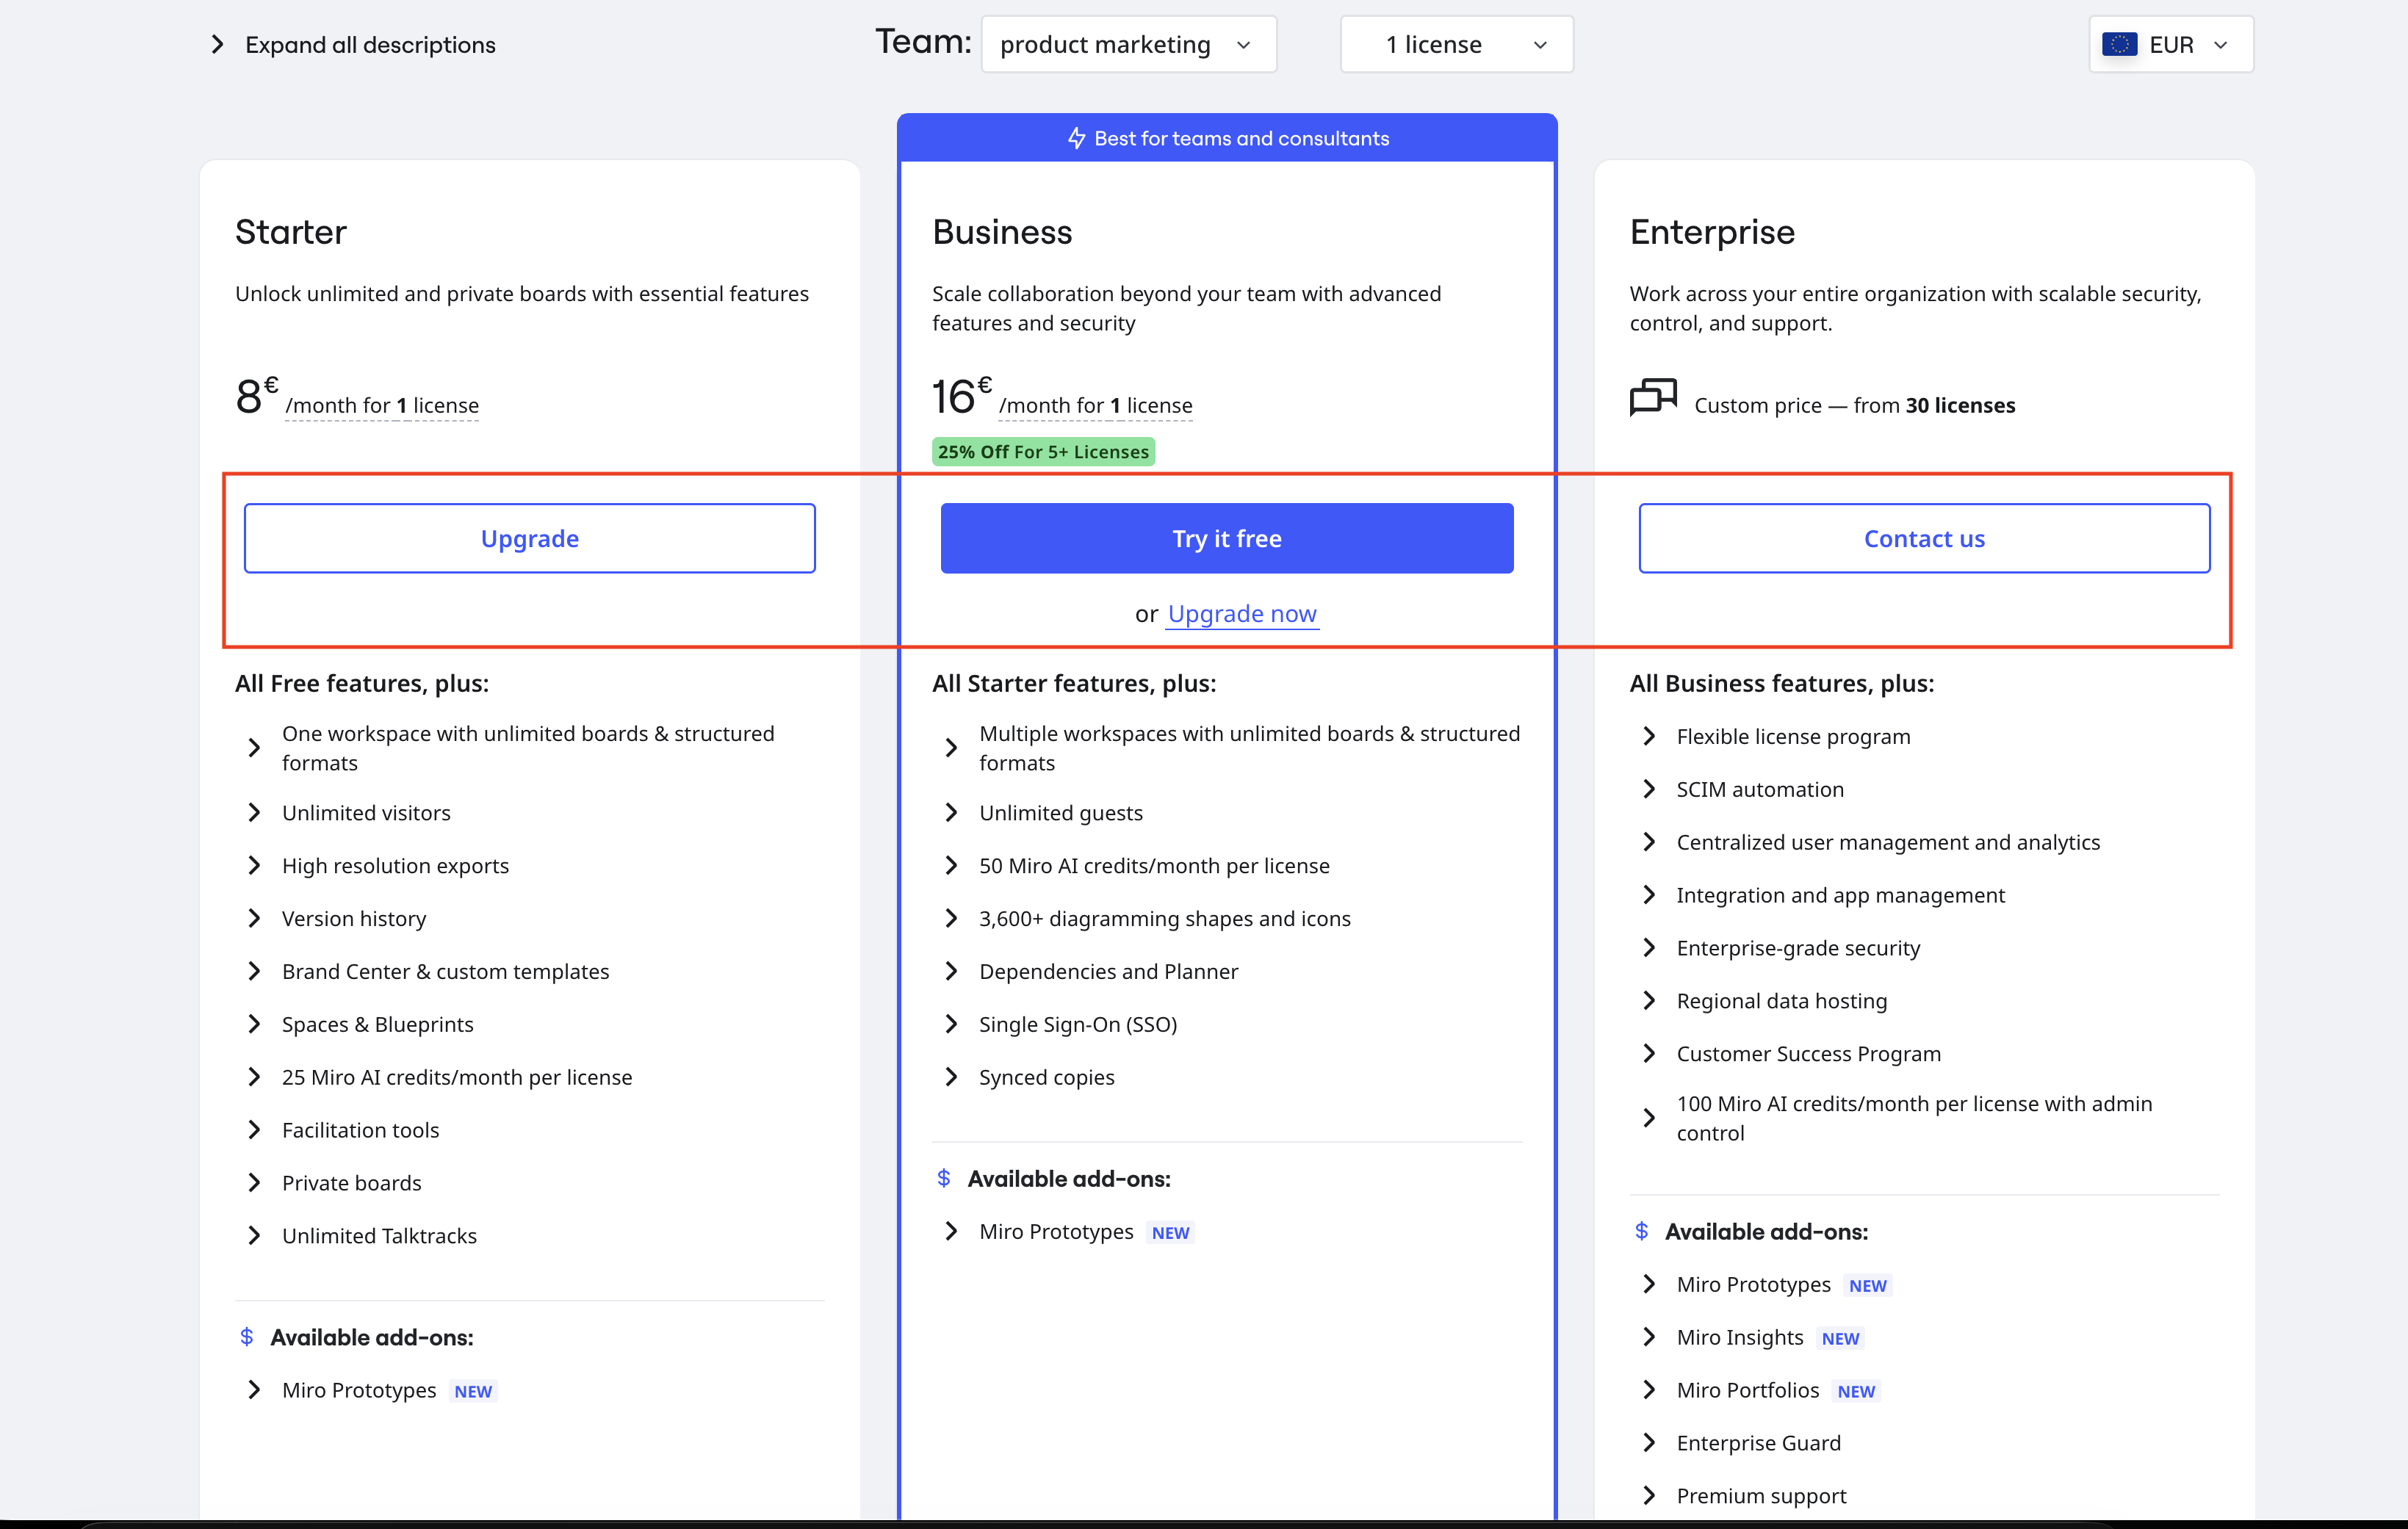Screen dimensions: 2408x1529
Task: Click the lightning bolt icon in Business banner
Action: click(1076, 138)
